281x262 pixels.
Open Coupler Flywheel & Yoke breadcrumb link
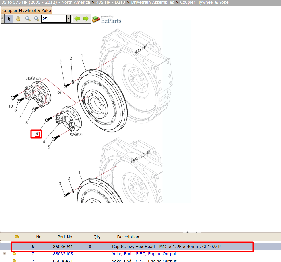[204, 2]
